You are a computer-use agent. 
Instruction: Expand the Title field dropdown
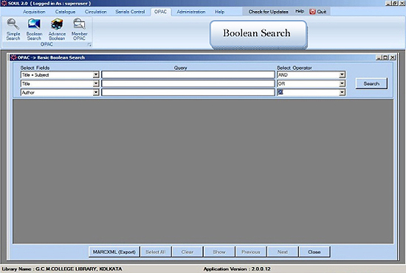tap(96, 84)
